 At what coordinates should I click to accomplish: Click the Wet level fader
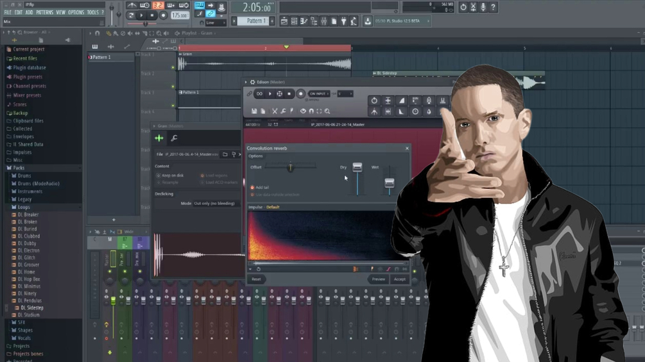[x=389, y=183]
